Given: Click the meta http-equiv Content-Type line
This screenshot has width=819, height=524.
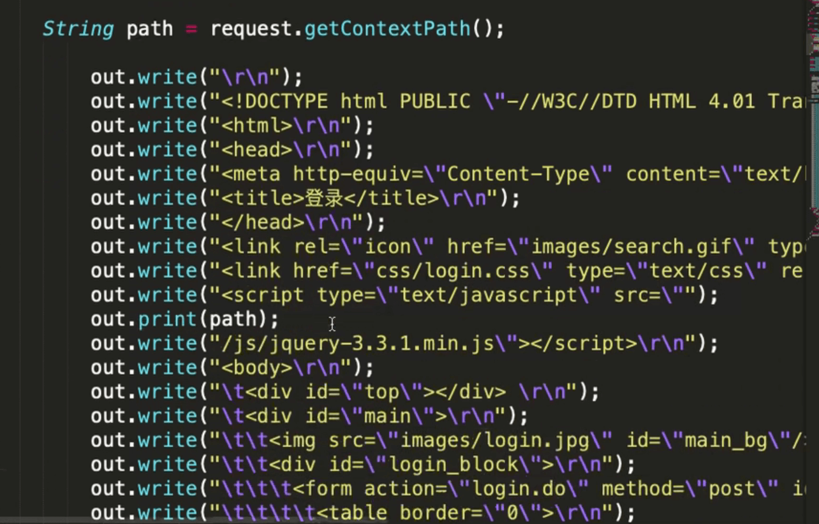Looking at the screenshot, I should (x=449, y=174).
